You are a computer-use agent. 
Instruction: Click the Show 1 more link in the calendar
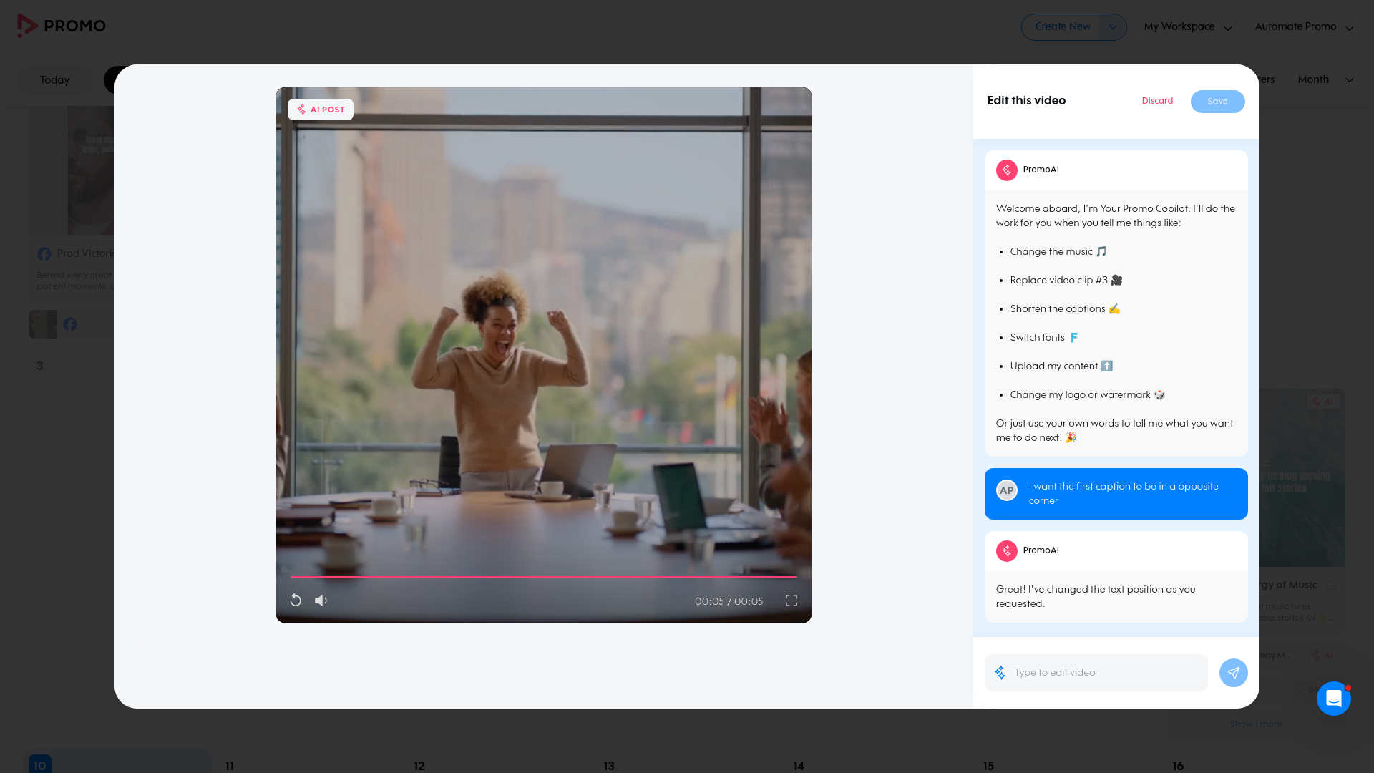pos(1256,724)
